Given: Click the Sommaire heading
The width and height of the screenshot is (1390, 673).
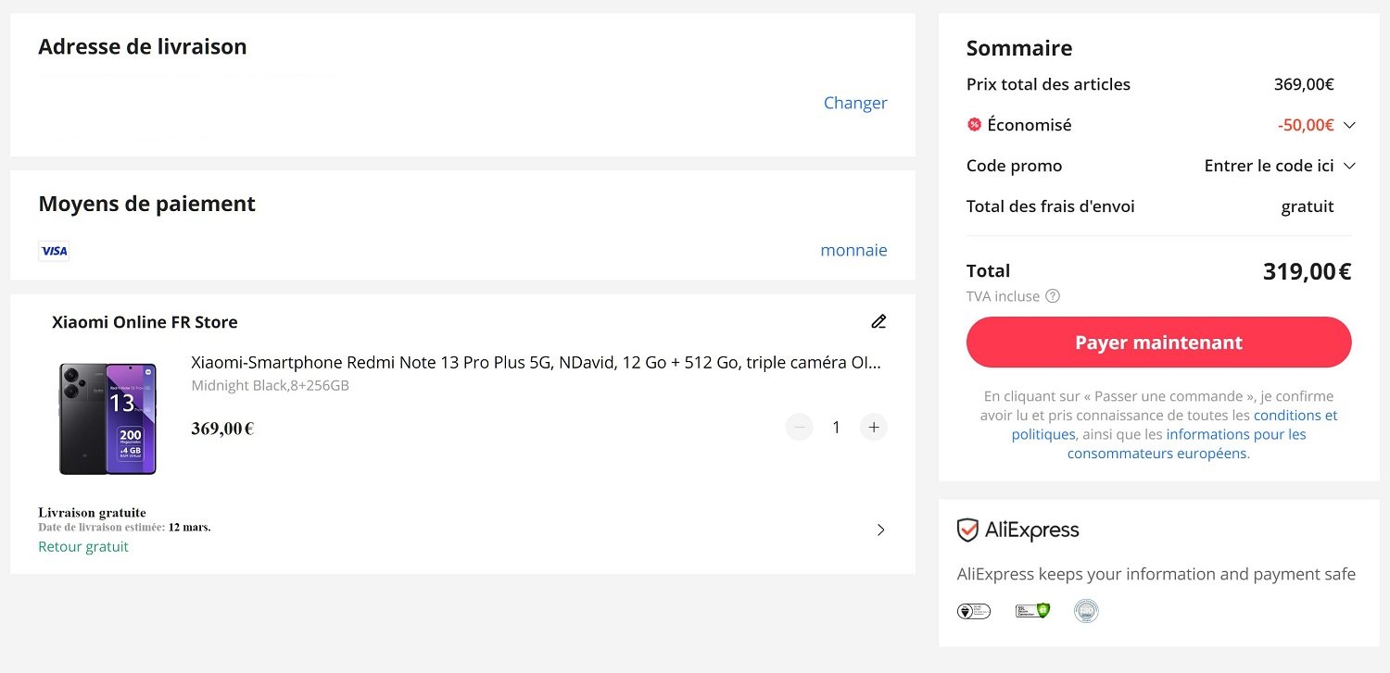Looking at the screenshot, I should point(1019,48).
